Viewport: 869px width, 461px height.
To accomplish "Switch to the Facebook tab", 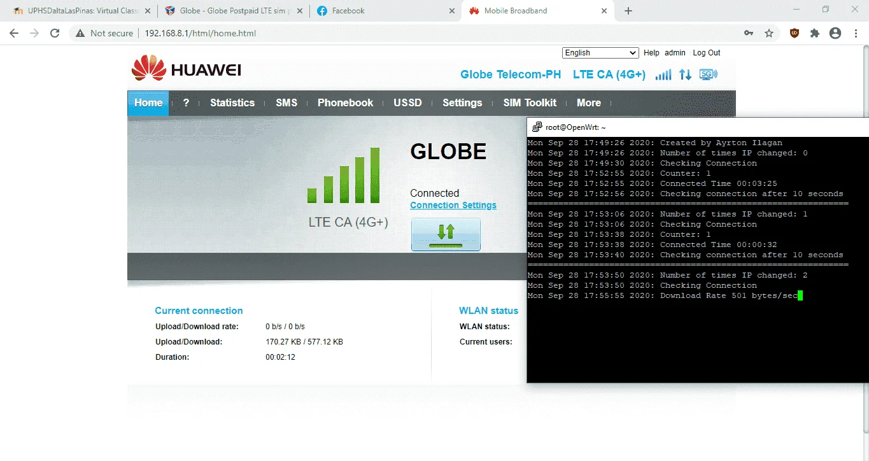I will click(386, 11).
